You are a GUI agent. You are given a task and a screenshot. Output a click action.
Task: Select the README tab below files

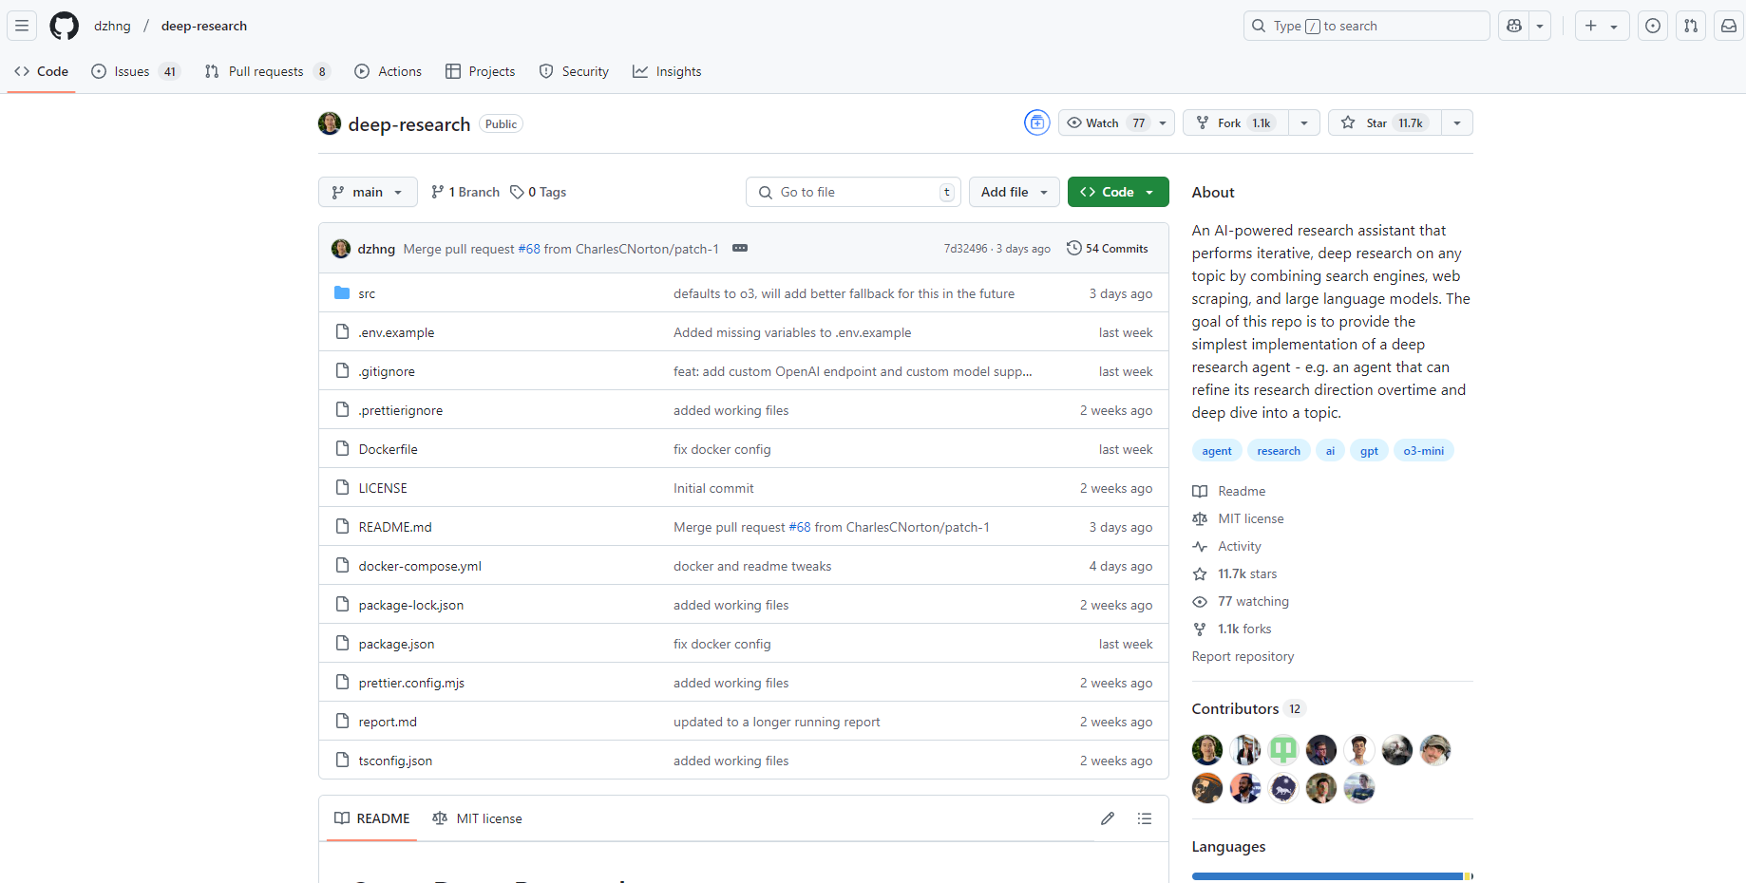(x=372, y=818)
